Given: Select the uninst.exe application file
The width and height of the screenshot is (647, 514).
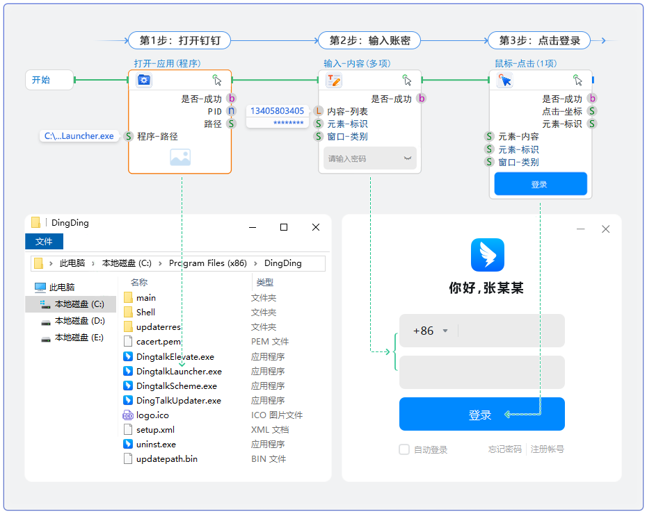Looking at the screenshot, I should (x=156, y=444).
